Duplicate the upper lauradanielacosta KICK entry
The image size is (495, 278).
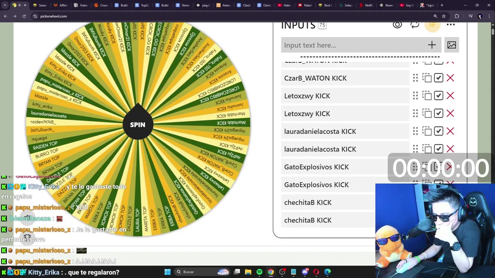[x=427, y=131]
